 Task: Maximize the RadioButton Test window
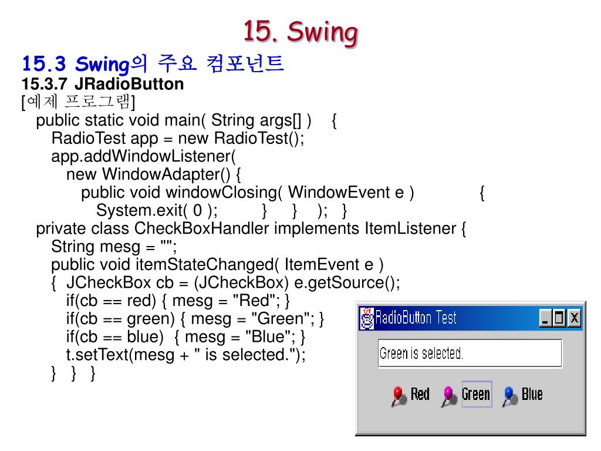click(559, 318)
